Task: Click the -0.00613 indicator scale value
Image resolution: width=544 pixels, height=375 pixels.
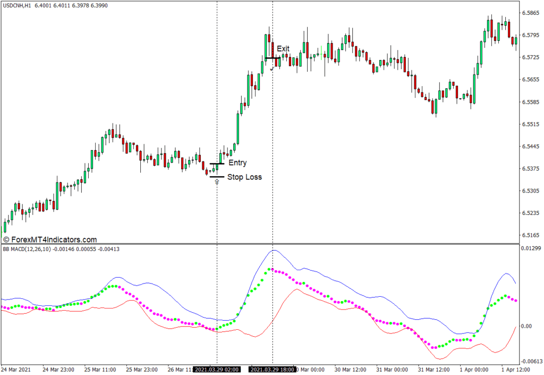Action: pyautogui.click(x=530, y=361)
